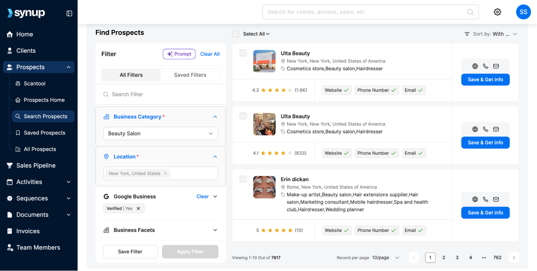Screen dimensions: 537x271
Task: Open website globe icon for first Ulta Beauty
Action: click(475, 66)
